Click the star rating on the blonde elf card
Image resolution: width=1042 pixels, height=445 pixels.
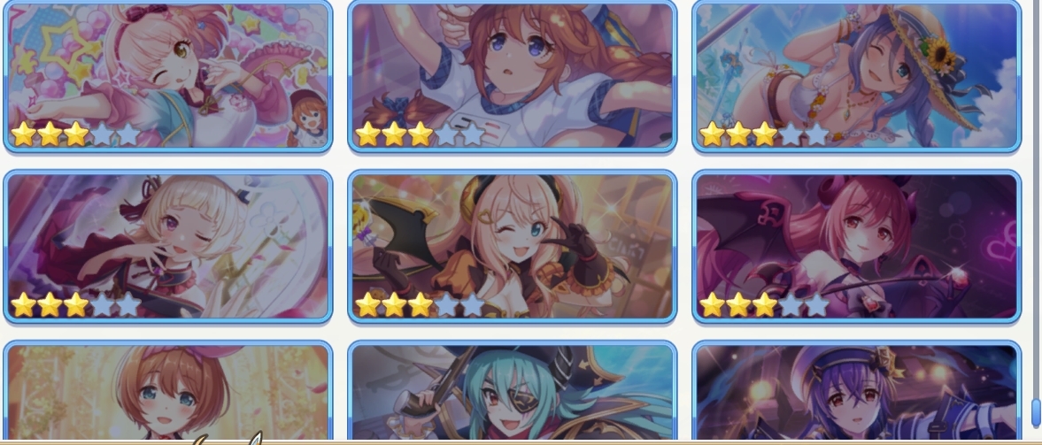pyautogui.click(x=76, y=305)
